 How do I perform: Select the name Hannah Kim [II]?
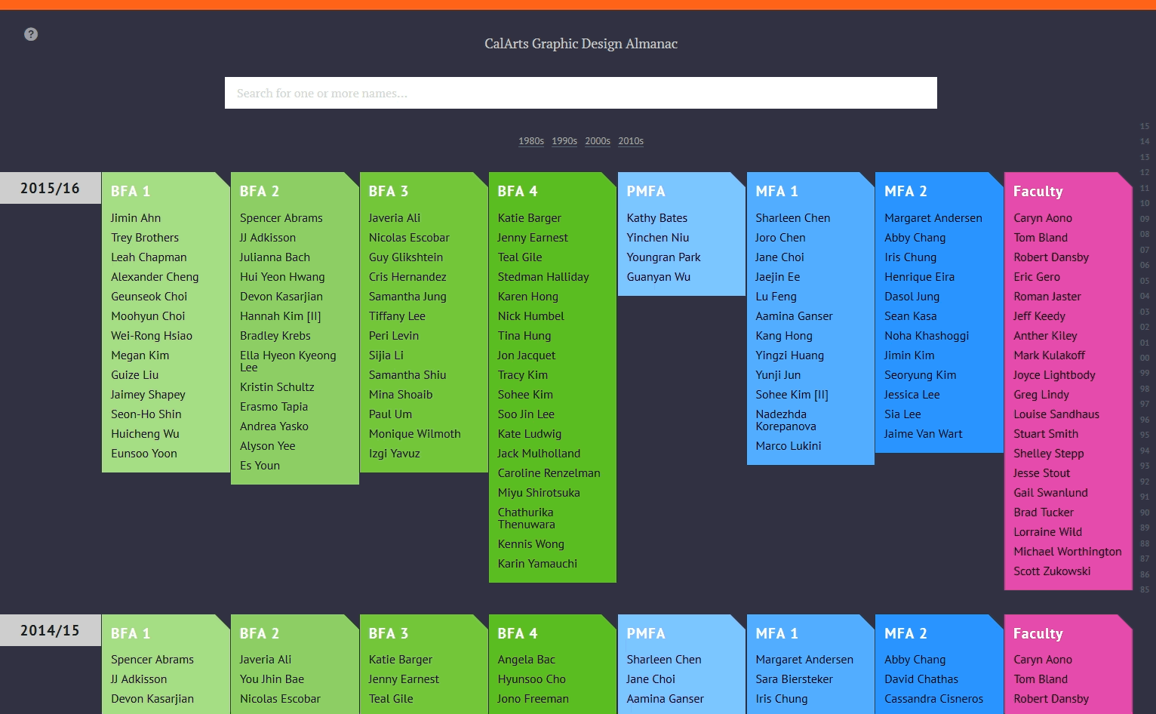[x=281, y=316]
